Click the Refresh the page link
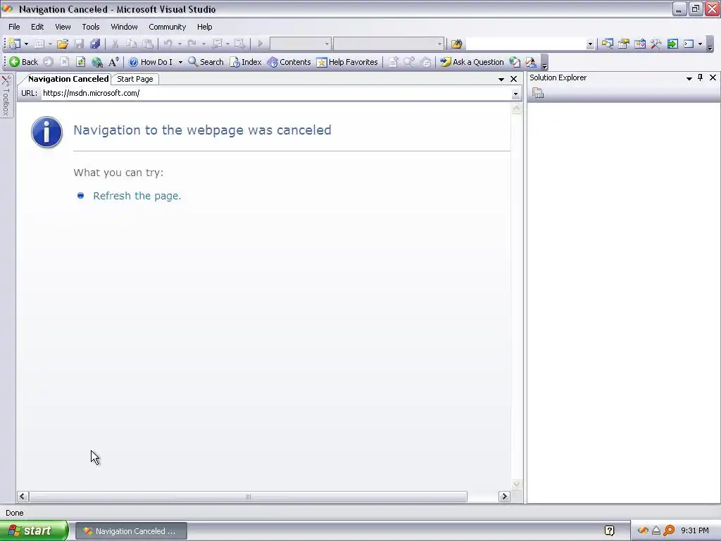 pos(137,196)
